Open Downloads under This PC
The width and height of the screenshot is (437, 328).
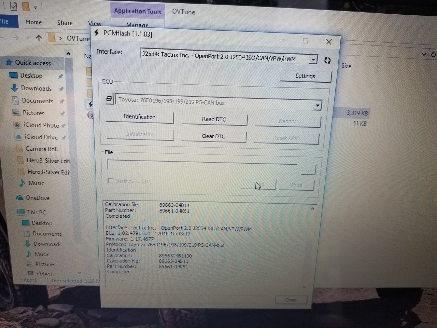(47, 244)
